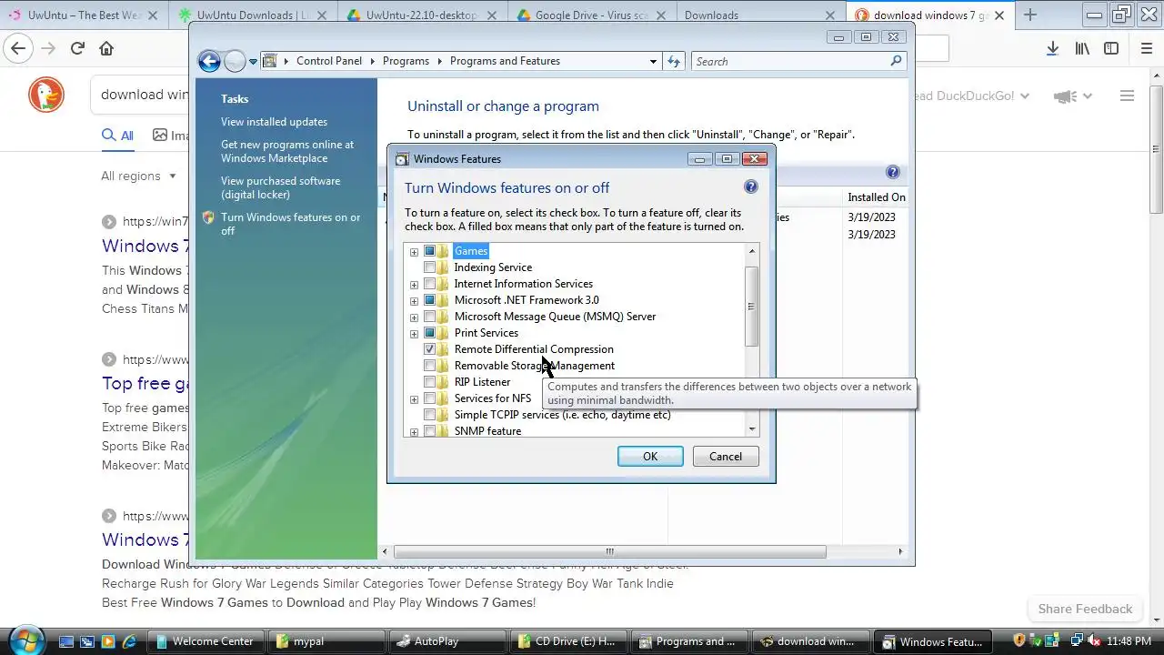
Task: Open DuckDuckGo page hamburger menu
Action: coord(1127,96)
